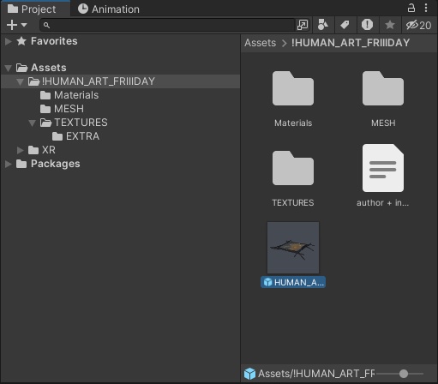Click the Favorites star toolbar icon
438x384 pixels.
point(390,25)
